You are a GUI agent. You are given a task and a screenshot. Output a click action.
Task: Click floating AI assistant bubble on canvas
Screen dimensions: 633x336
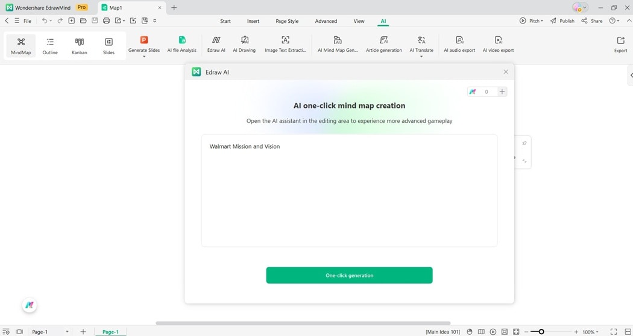coord(30,305)
